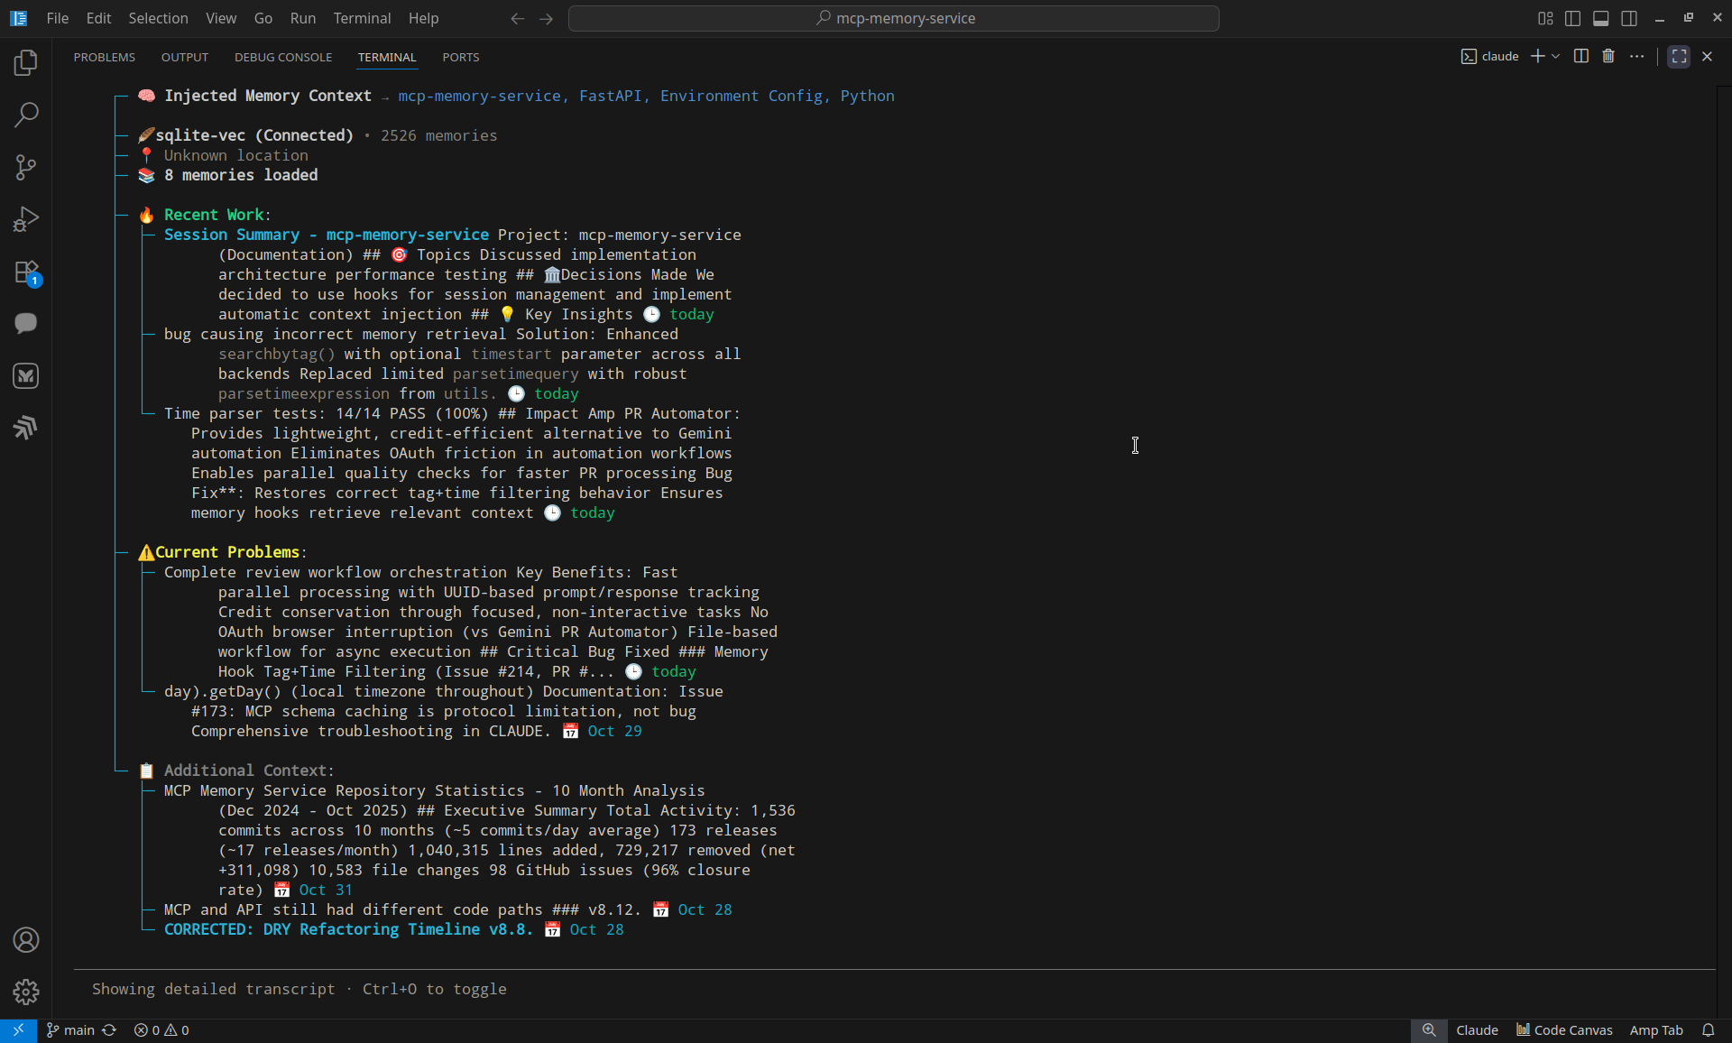This screenshot has height=1043, width=1732.
Task: Open the Terminal menu in menu bar
Action: pos(362,18)
